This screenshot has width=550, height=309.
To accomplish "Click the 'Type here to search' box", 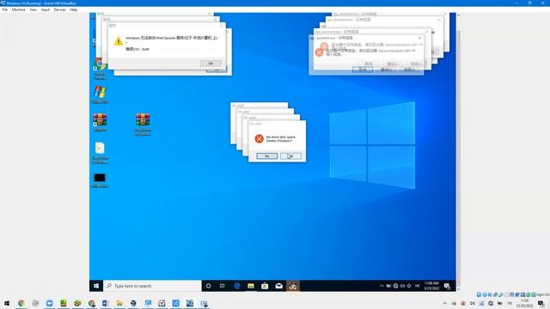I will pyautogui.click(x=152, y=286).
